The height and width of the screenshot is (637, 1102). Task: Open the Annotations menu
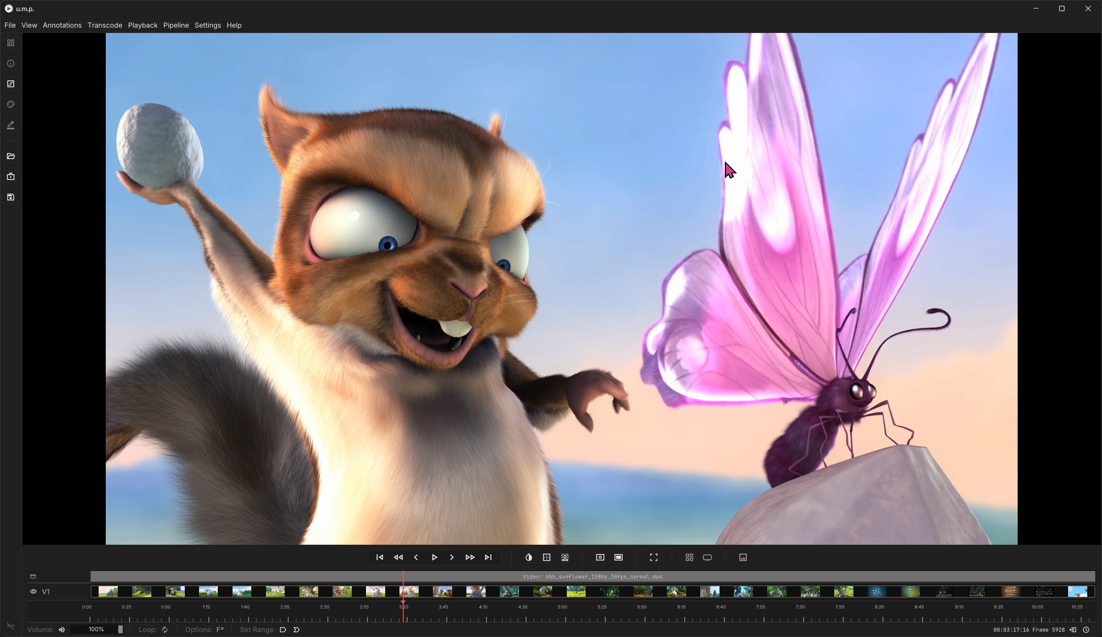(x=62, y=25)
